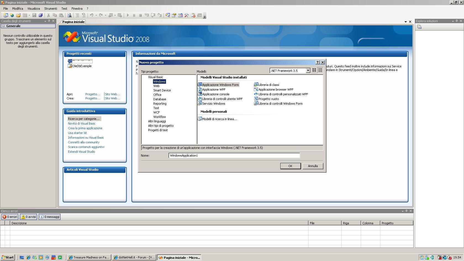Open Crea la prima applicazione link
The image size is (464, 261).
pyautogui.click(x=85, y=128)
